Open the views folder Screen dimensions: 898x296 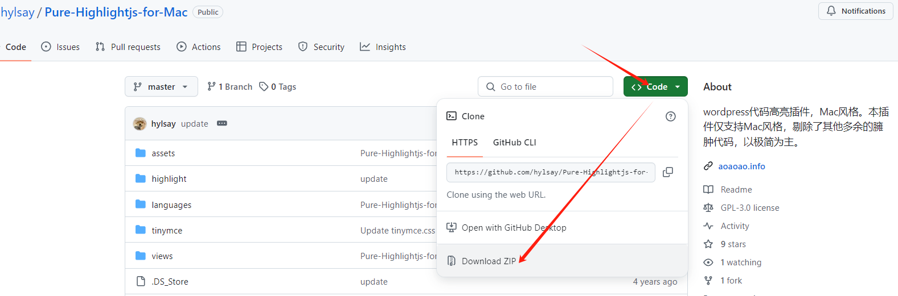coord(162,256)
